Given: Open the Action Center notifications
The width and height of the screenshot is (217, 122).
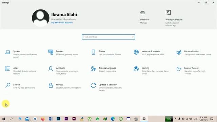Looking at the screenshot, I should click(x=212, y=119).
